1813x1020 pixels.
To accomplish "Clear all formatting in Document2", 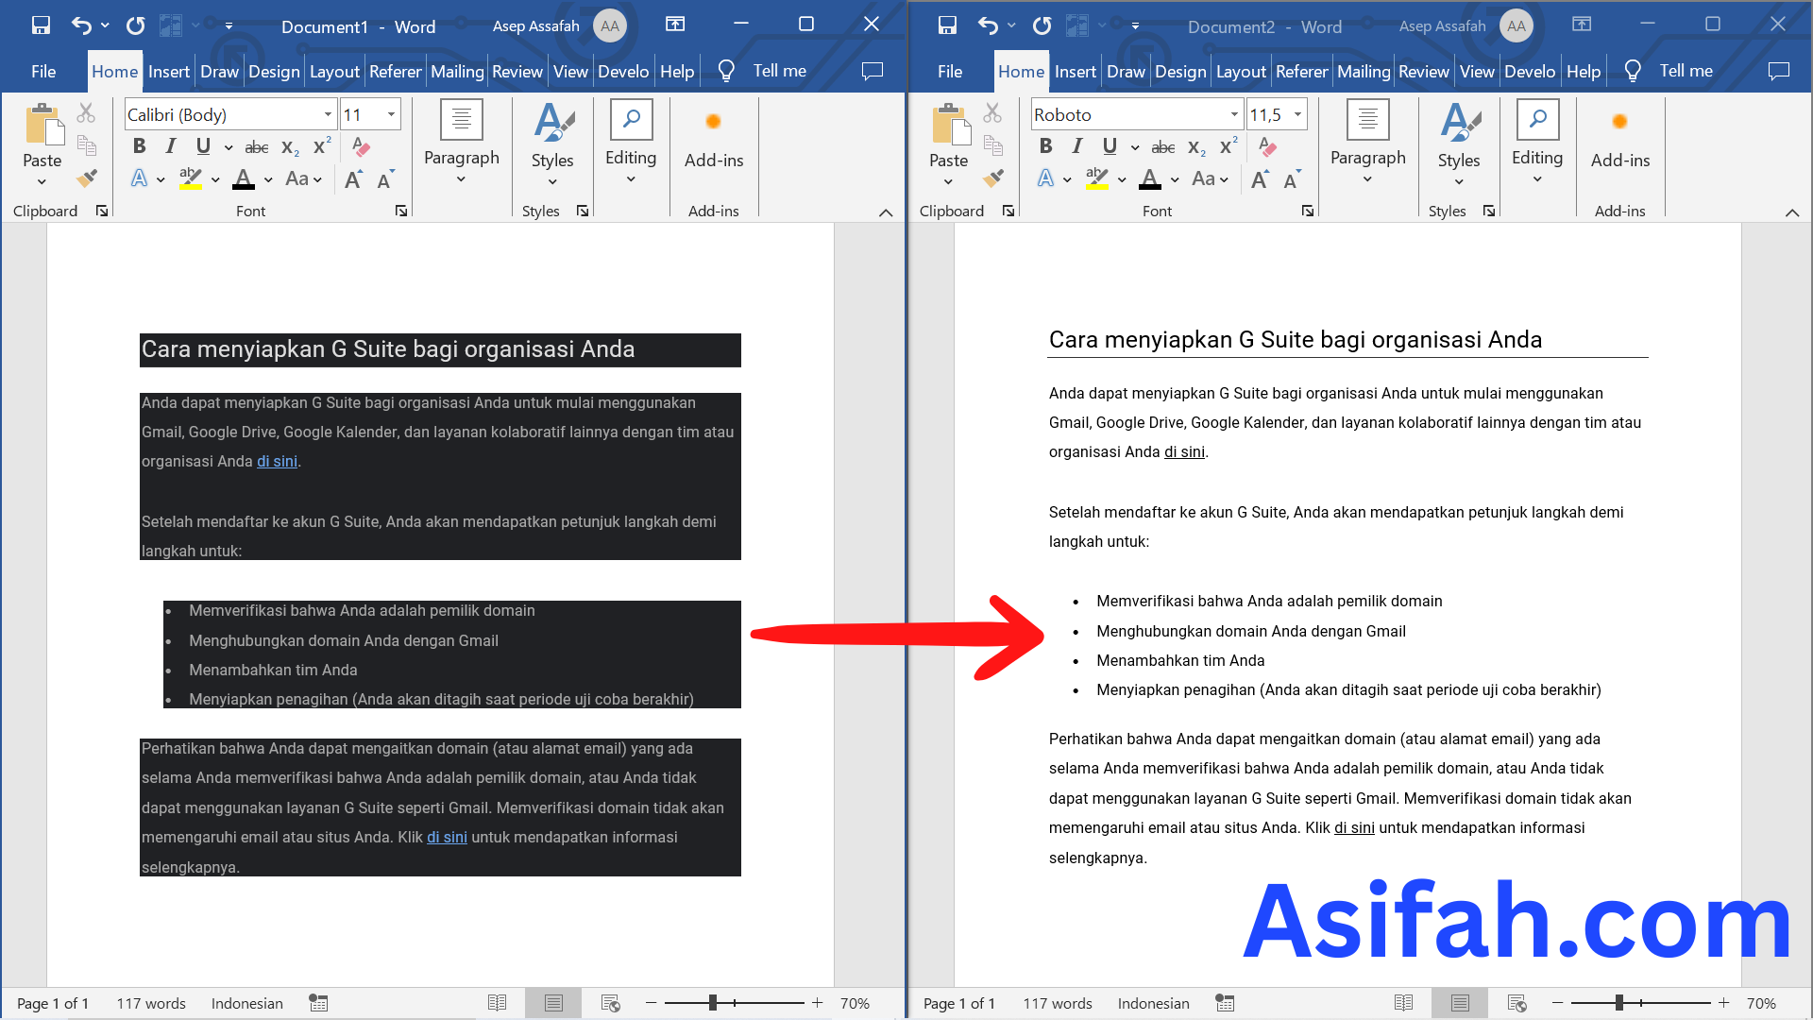I will pyautogui.click(x=1267, y=146).
